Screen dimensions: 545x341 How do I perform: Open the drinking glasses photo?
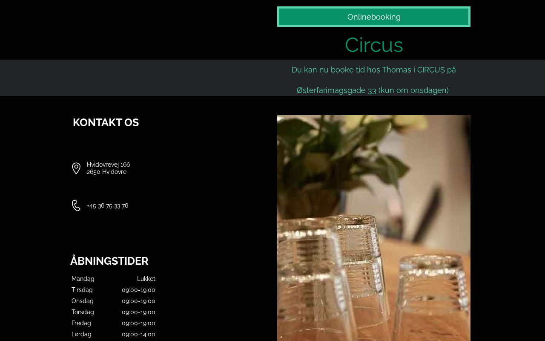[x=374, y=228]
